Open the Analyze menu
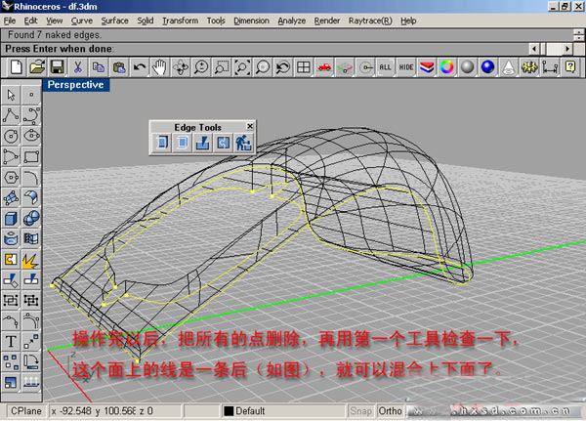Viewport: 586px width, 421px height. 291,20
